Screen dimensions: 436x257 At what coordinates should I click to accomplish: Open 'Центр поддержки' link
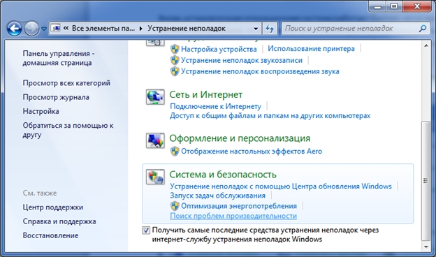[53, 207]
